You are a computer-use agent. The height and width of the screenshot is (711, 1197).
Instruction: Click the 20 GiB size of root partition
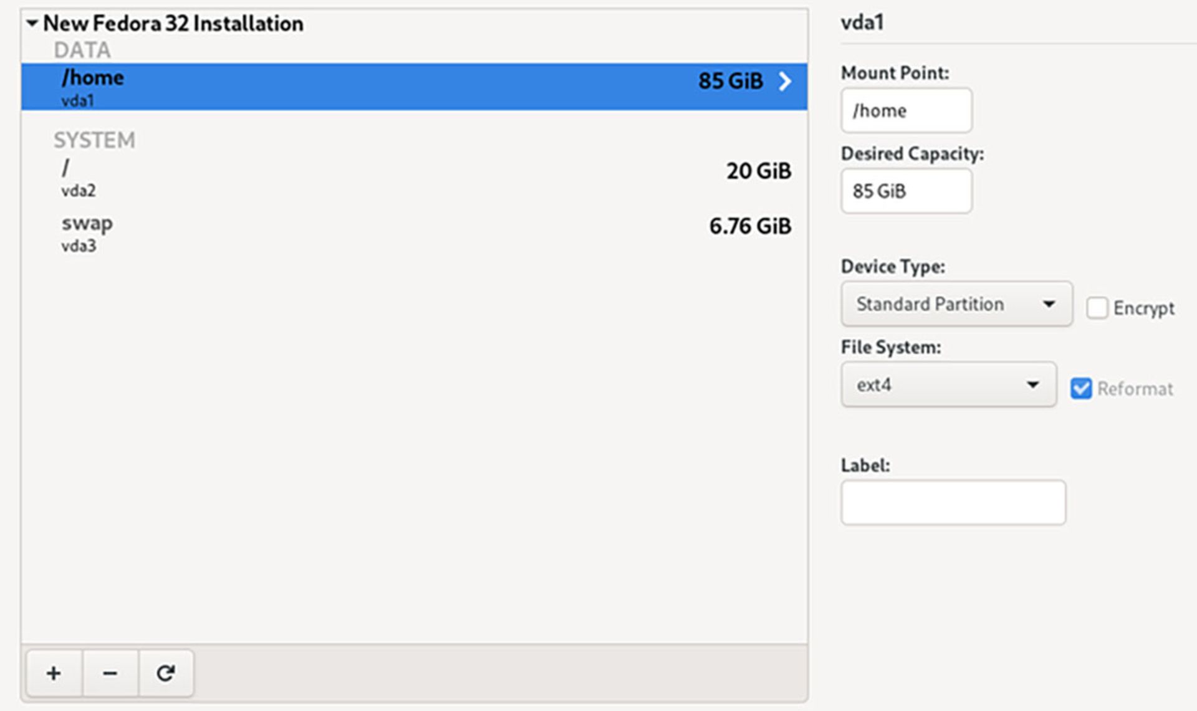click(758, 171)
